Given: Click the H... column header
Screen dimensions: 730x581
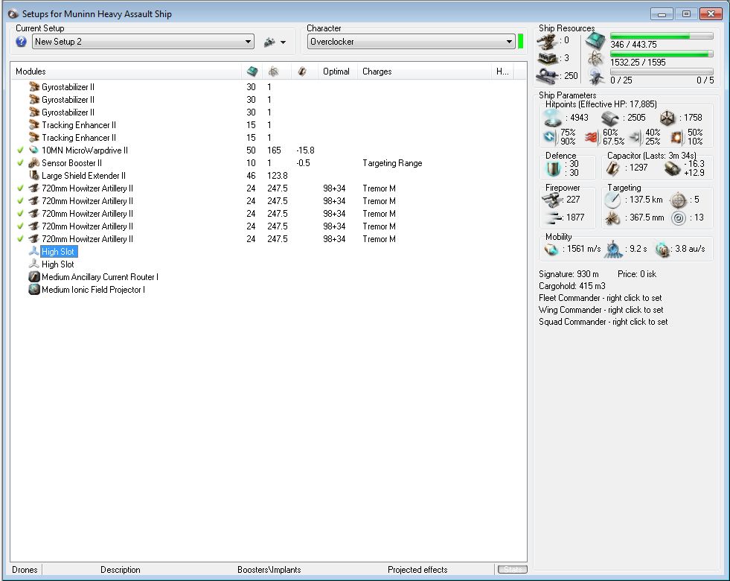Looking at the screenshot, I should click(x=502, y=72).
